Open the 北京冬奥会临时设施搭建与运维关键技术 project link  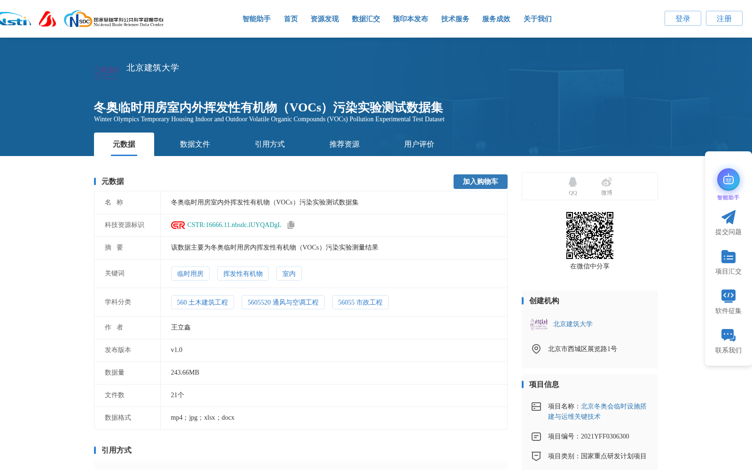click(x=597, y=411)
